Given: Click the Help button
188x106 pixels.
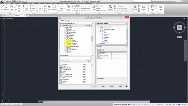Looking at the screenshot, I should 120,86.
